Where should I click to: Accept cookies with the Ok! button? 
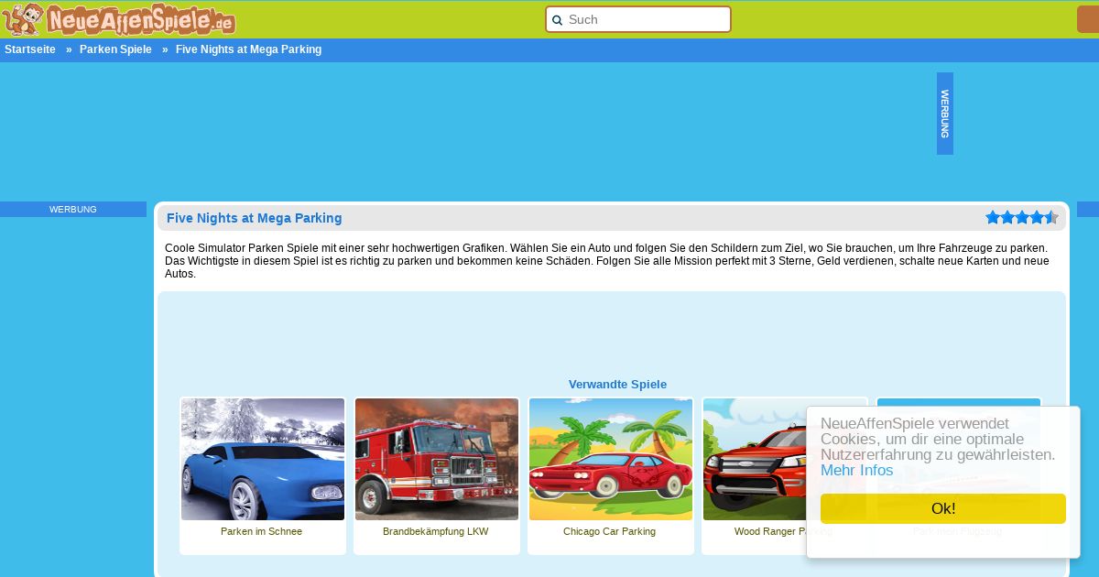[943, 508]
